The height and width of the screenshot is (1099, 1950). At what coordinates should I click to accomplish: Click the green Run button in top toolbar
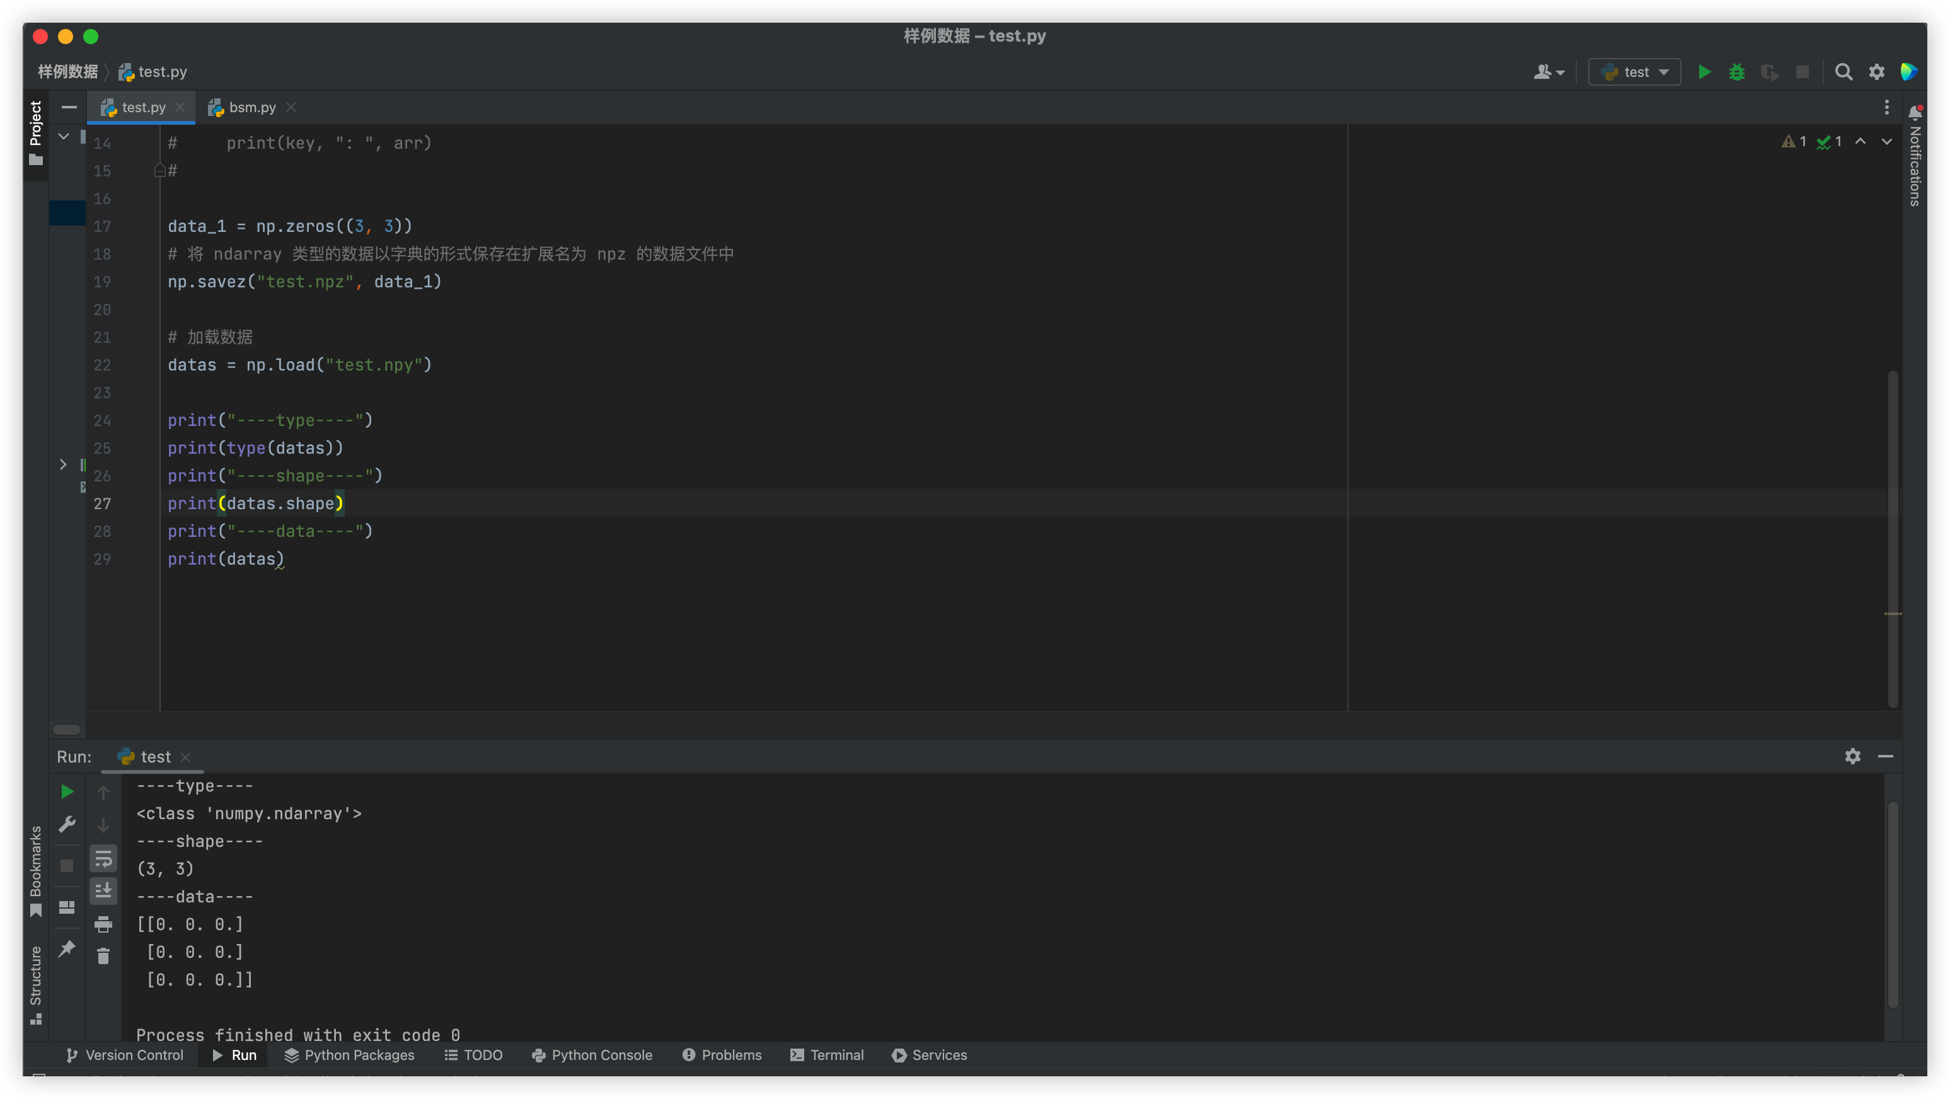[1704, 72]
